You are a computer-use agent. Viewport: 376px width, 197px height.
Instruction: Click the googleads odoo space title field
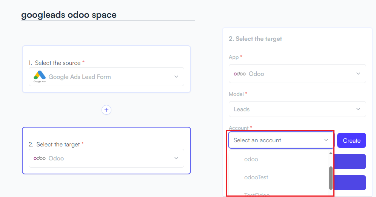(x=108, y=15)
